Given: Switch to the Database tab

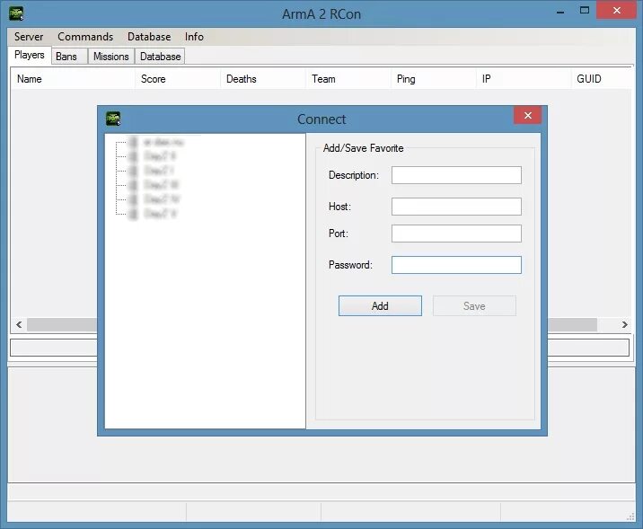Looking at the screenshot, I should click(160, 57).
